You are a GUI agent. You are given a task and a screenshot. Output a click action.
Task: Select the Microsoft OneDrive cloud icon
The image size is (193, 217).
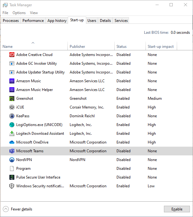point(12,142)
